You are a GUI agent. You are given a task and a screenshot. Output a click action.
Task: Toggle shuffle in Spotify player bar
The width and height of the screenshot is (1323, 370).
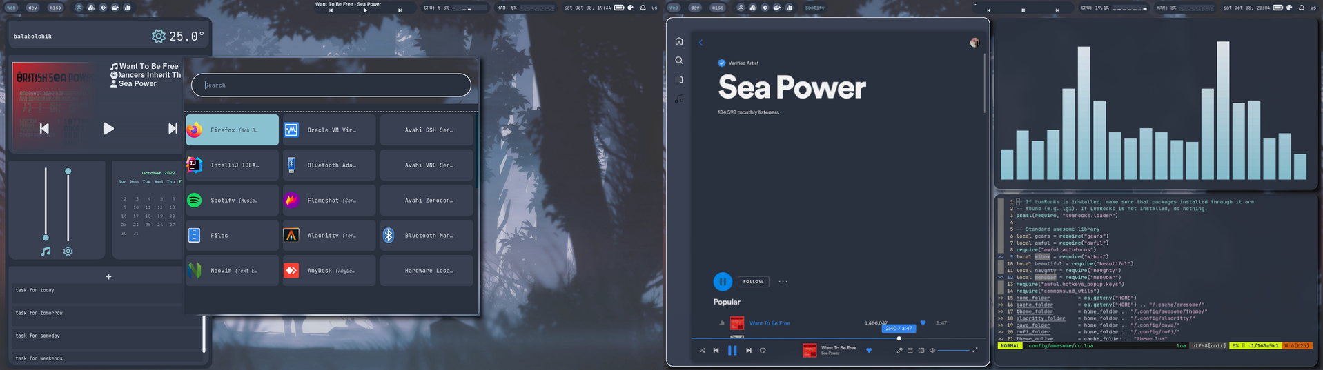click(x=702, y=350)
